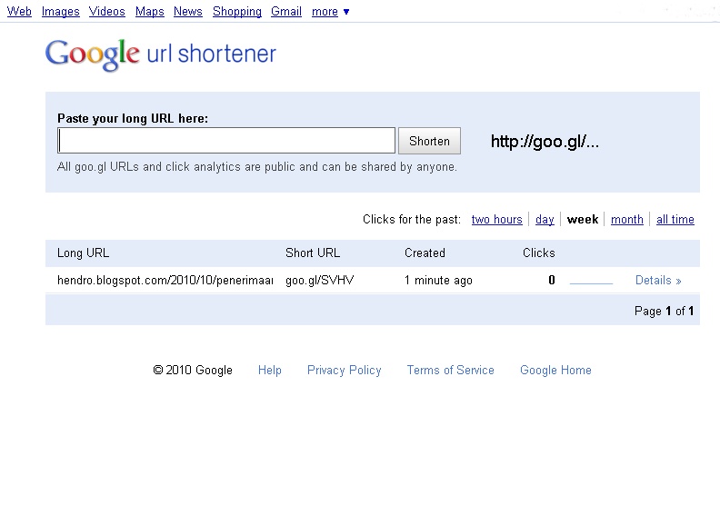Open the Privacy Policy link
Image resolution: width=720 pixels, height=525 pixels.
344,370
